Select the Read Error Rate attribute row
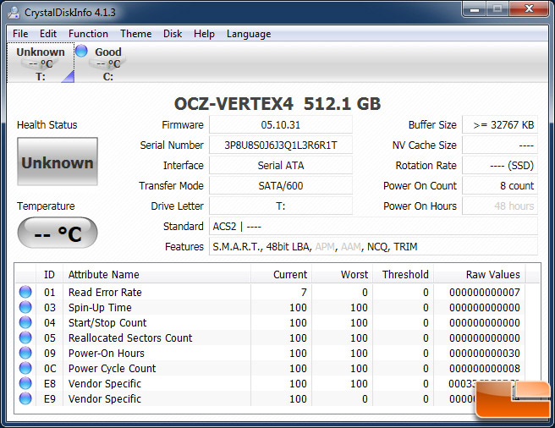Image resolution: width=555 pixels, height=428 pixels. click(x=271, y=292)
